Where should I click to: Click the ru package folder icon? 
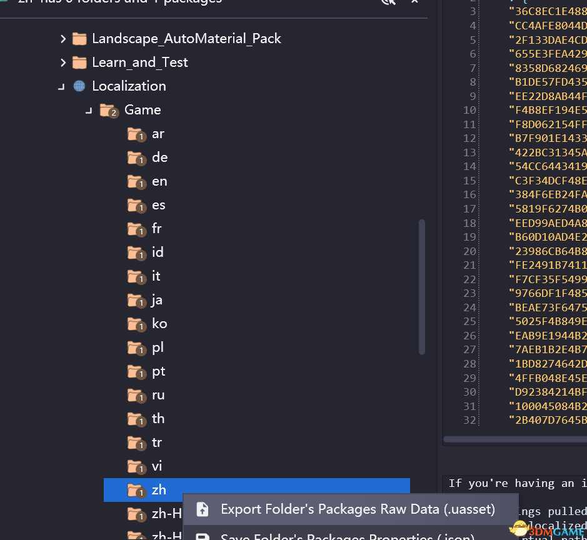click(x=136, y=394)
